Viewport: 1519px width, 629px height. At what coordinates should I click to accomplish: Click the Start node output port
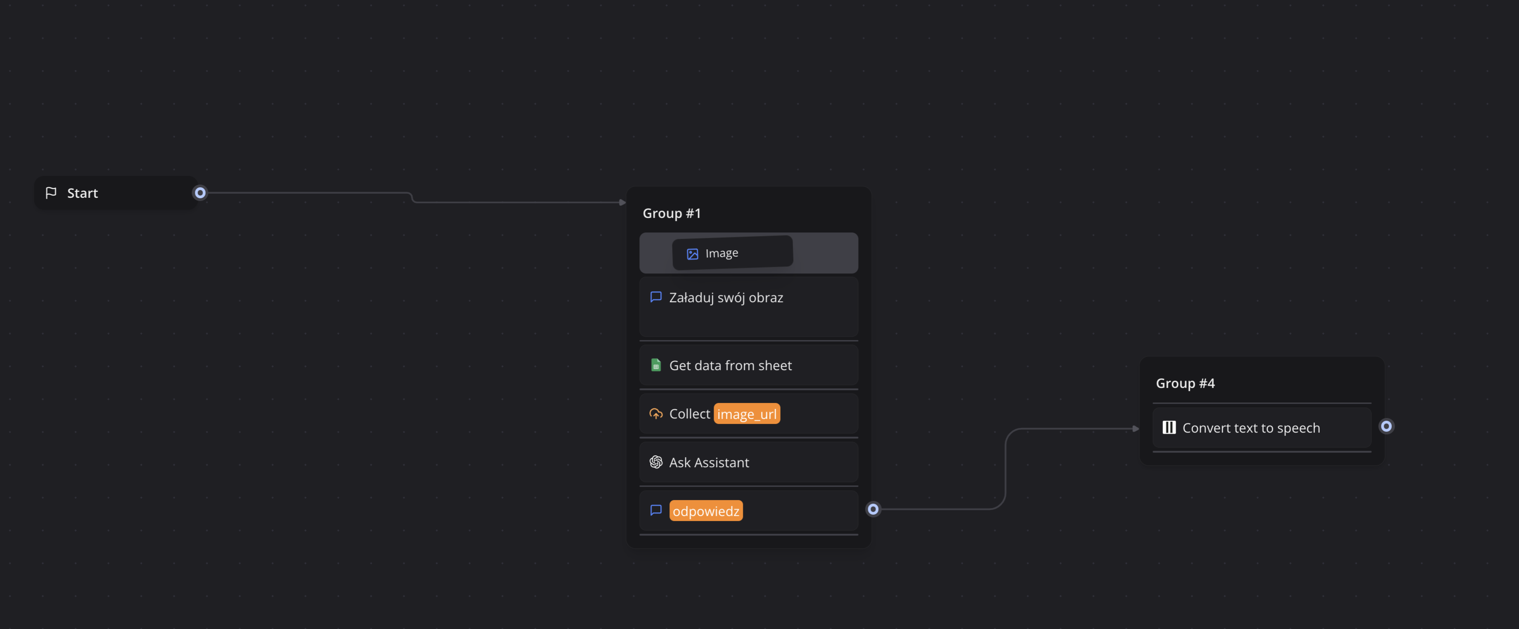[201, 193]
